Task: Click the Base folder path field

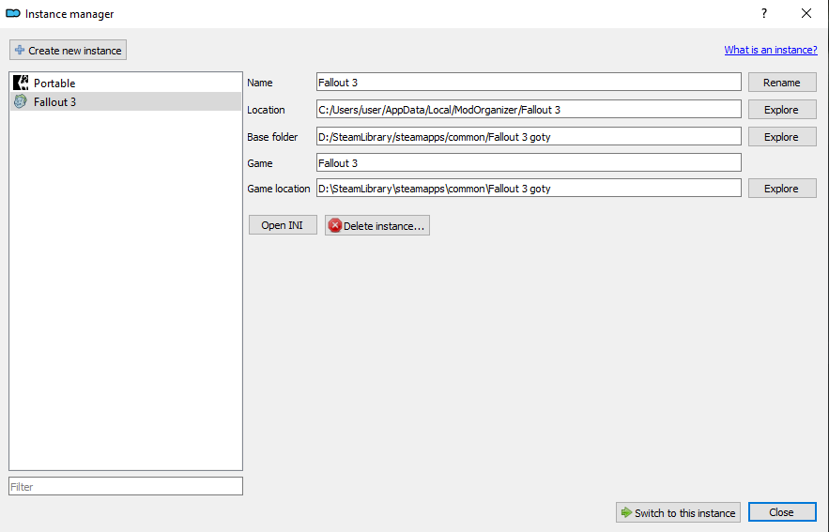Action: (x=529, y=136)
